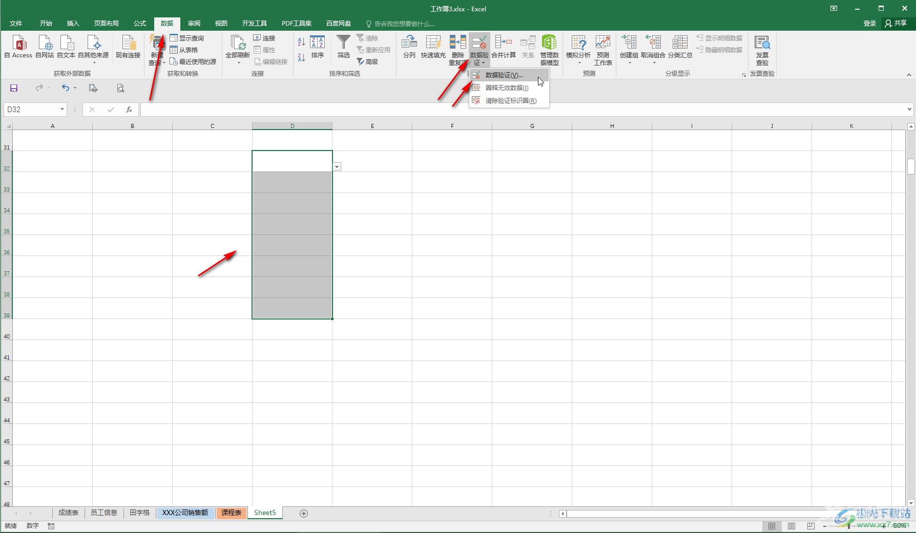The image size is (916, 533).
Task: Expand the Name Box dropdown
Action: (x=62, y=110)
